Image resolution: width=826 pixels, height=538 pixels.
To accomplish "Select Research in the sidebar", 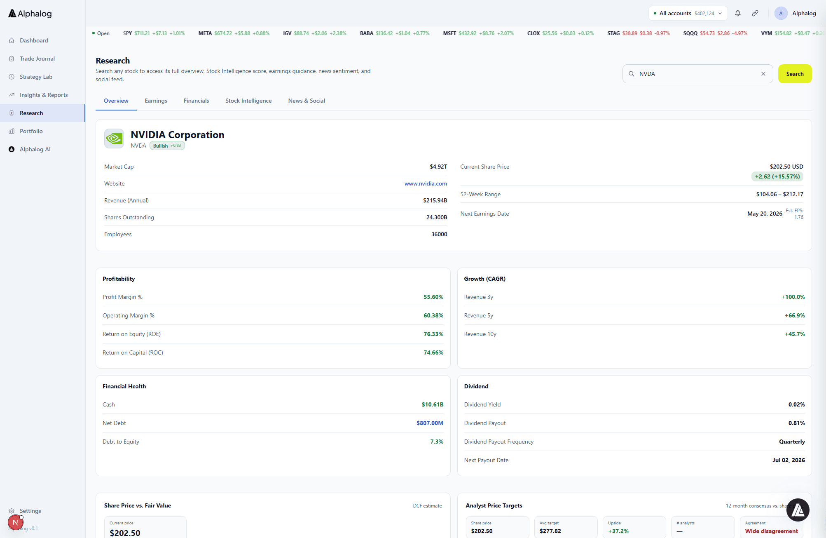I will click(42, 113).
